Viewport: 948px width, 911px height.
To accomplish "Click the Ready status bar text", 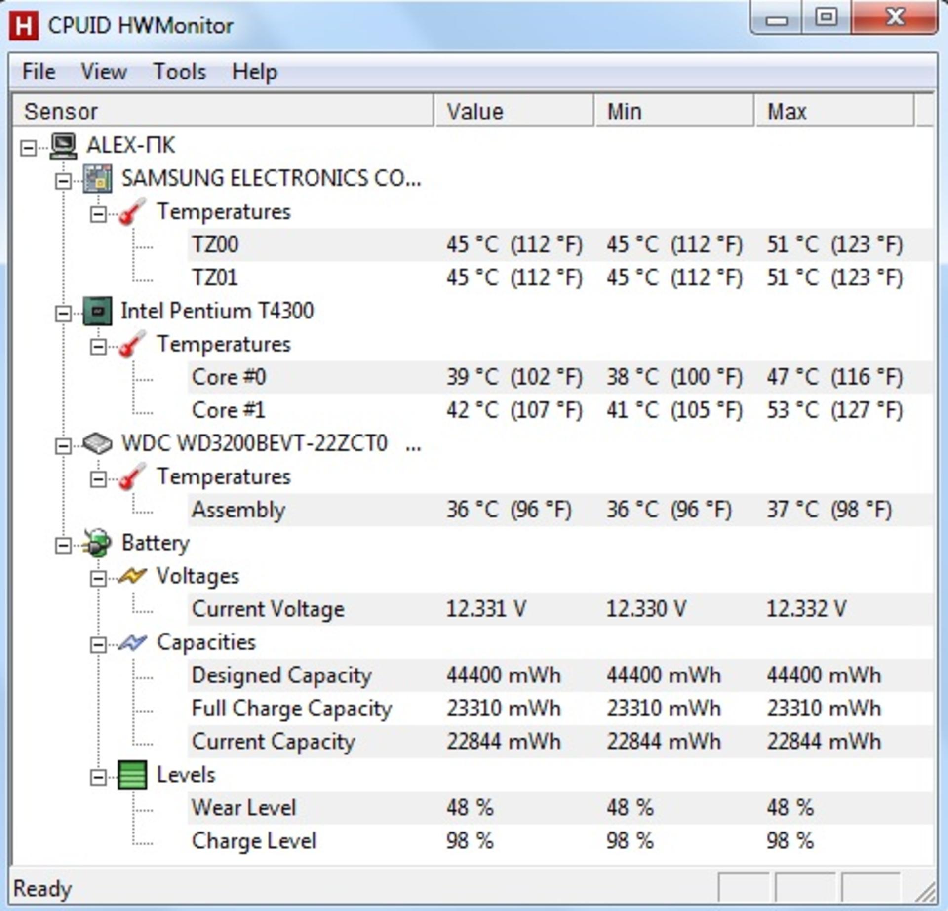I will (42, 889).
